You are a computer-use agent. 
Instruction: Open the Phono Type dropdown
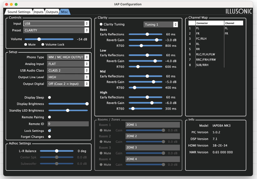pos(68,57)
